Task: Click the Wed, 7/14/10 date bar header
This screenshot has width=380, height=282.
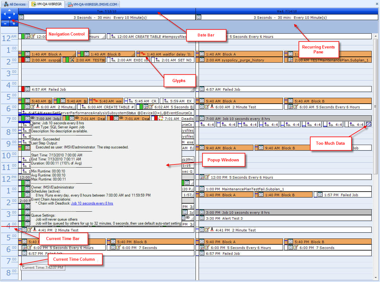Action: pos(284,11)
